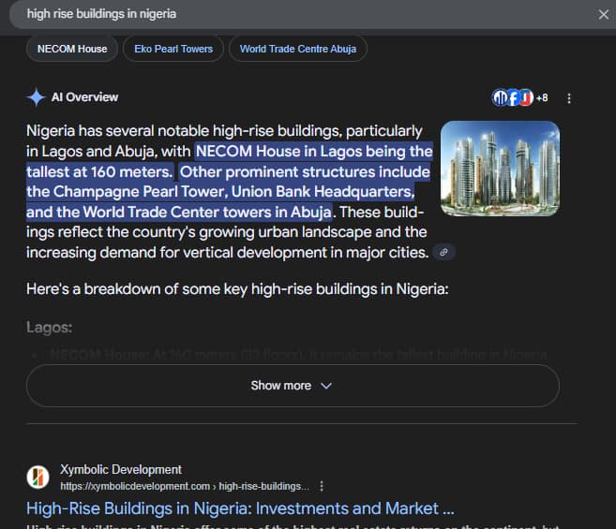Open the skyscrapers thumbnail image

(x=500, y=169)
